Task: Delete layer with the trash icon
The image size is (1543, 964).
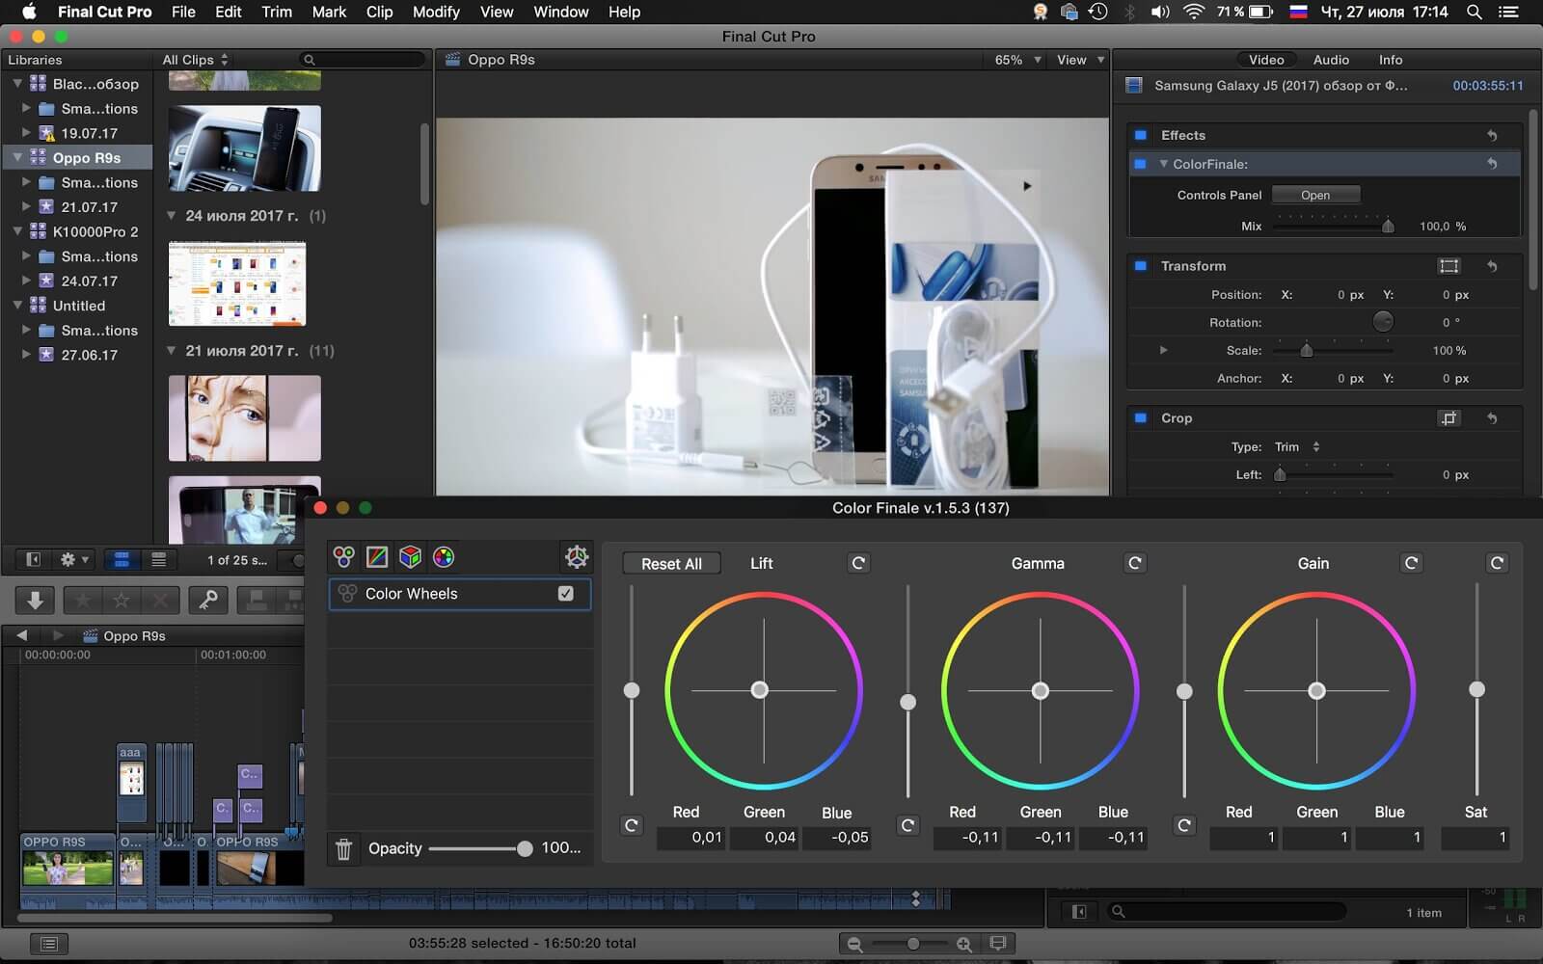Action: click(344, 848)
